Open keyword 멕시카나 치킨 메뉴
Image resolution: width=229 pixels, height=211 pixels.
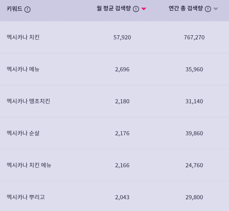[29, 165]
